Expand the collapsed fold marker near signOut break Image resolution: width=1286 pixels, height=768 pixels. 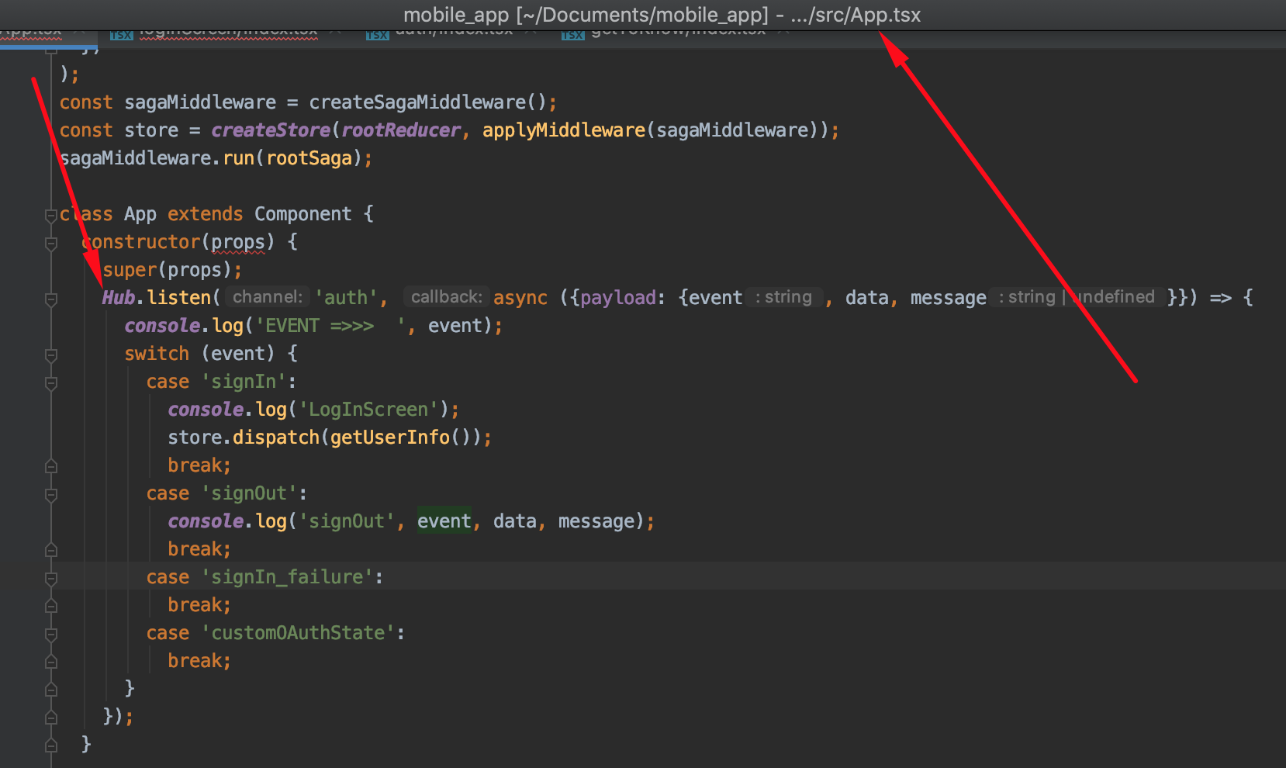pyautogui.click(x=50, y=549)
